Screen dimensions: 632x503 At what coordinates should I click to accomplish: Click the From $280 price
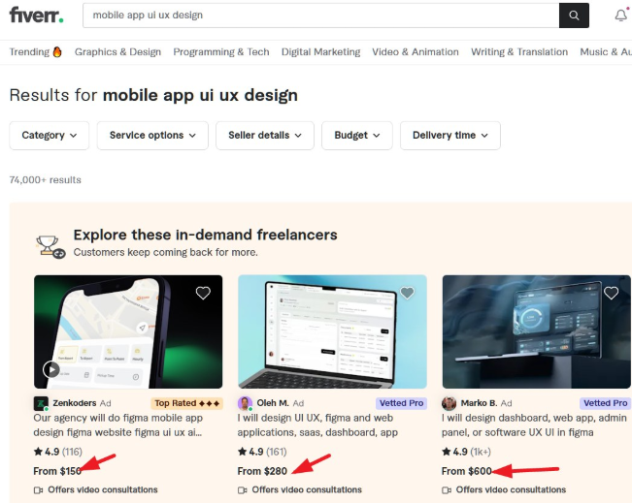(262, 471)
